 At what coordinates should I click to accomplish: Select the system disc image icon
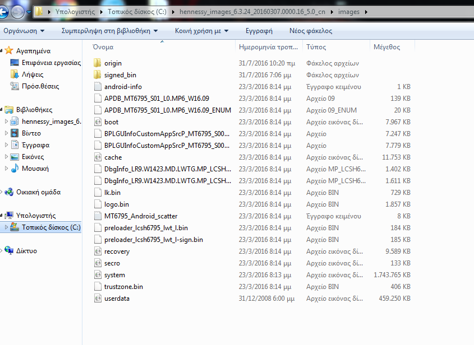tap(98, 275)
